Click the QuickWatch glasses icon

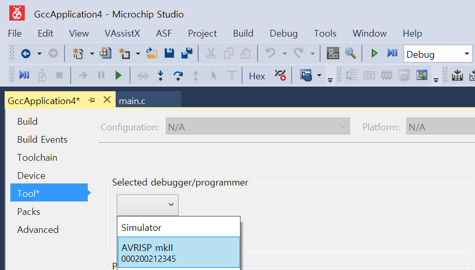tap(142, 76)
